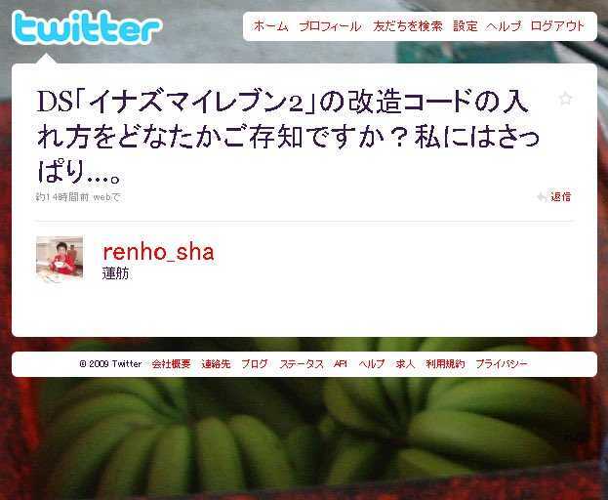Image resolution: width=608 pixels, height=500 pixels.
Task: Open renho_sha profile picture
Action: click(60, 257)
